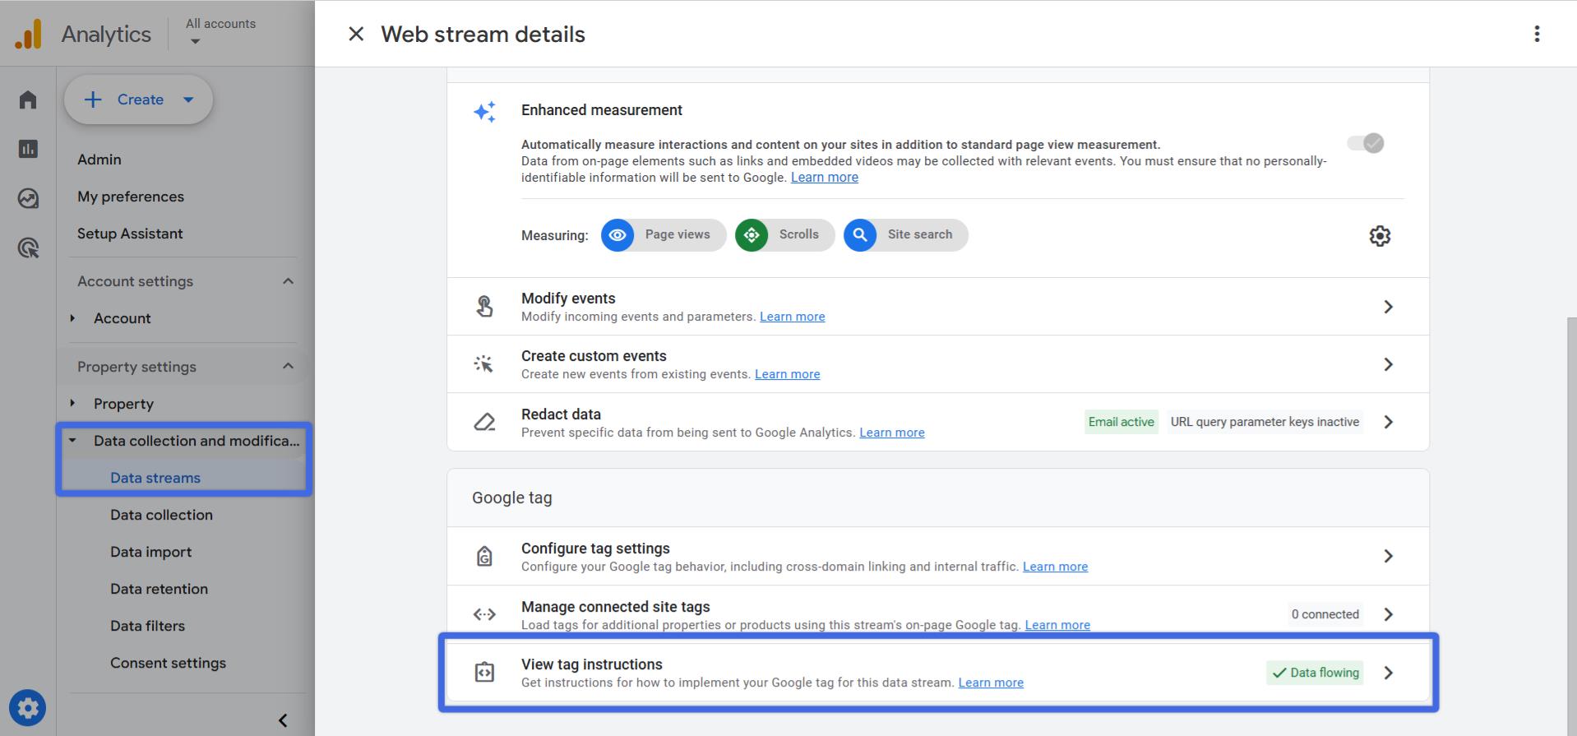The width and height of the screenshot is (1577, 736).
Task: Go to Admin in the sidebar
Action: click(99, 160)
